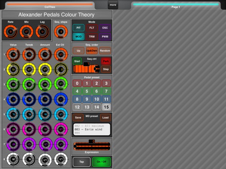Click the magenta Tweak knob in row 6
The image size is (226, 169).
pyautogui.click(x=29, y=129)
